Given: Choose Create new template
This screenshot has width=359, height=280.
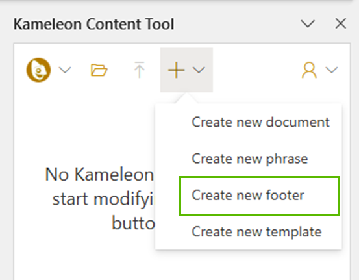Looking at the screenshot, I should pos(256,232).
